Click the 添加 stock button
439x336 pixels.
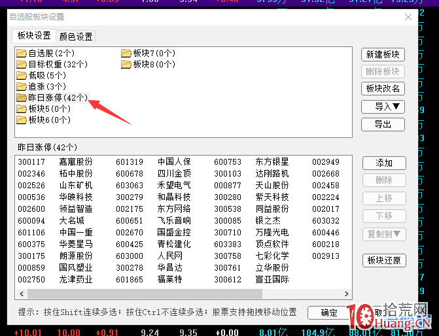click(x=384, y=163)
